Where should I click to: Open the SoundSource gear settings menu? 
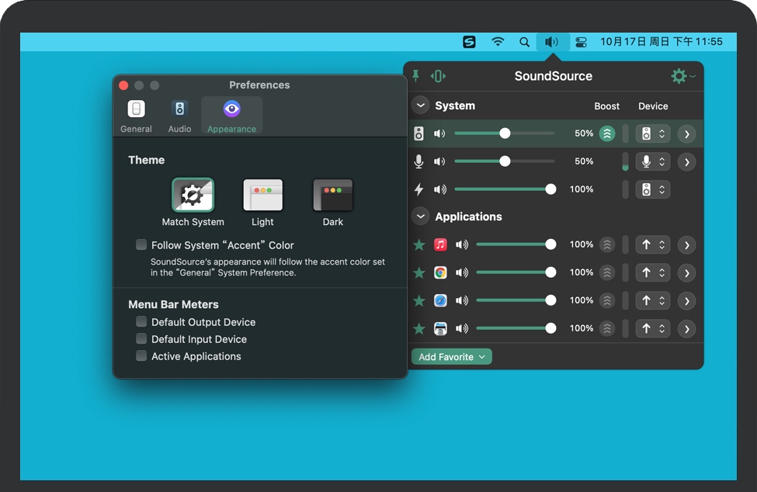[x=680, y=76]
